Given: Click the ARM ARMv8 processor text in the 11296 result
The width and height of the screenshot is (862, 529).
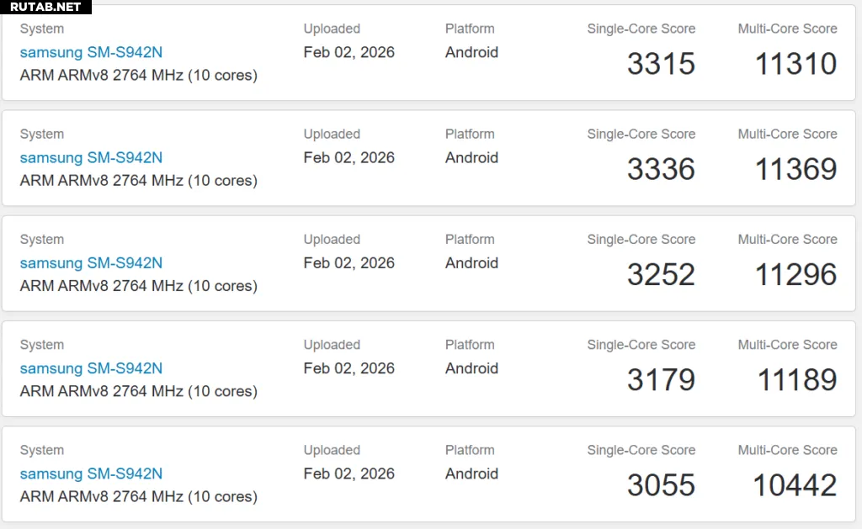Looking at the screenshot, I should coord(138,286).
